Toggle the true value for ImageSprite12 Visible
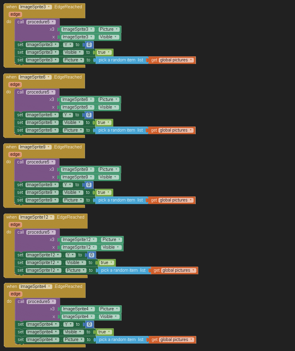Screen dimensions: 295x351 point(106,263)
